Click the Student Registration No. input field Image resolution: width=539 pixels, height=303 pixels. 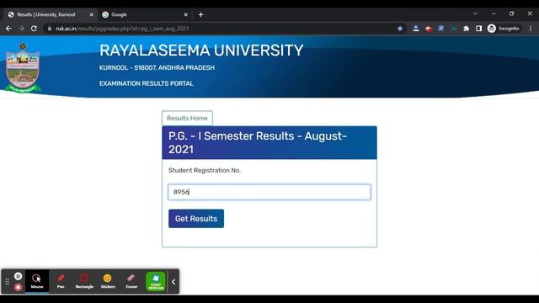pos(269,192)
